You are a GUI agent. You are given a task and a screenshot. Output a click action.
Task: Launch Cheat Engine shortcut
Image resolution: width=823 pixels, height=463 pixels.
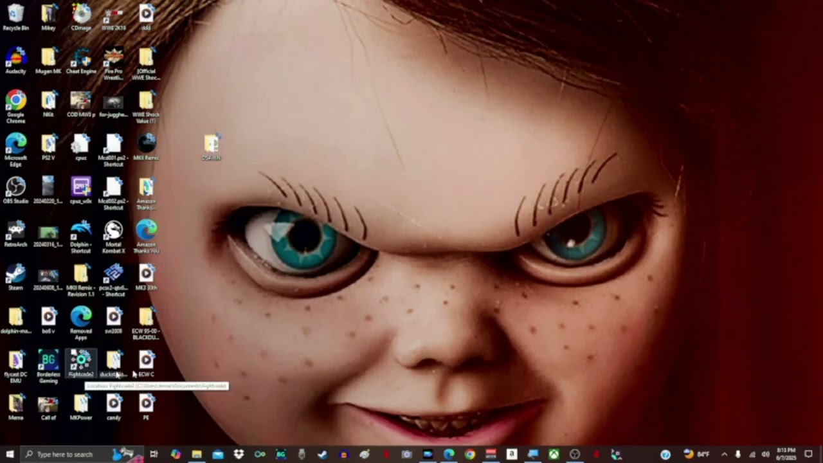coord(81,61)
